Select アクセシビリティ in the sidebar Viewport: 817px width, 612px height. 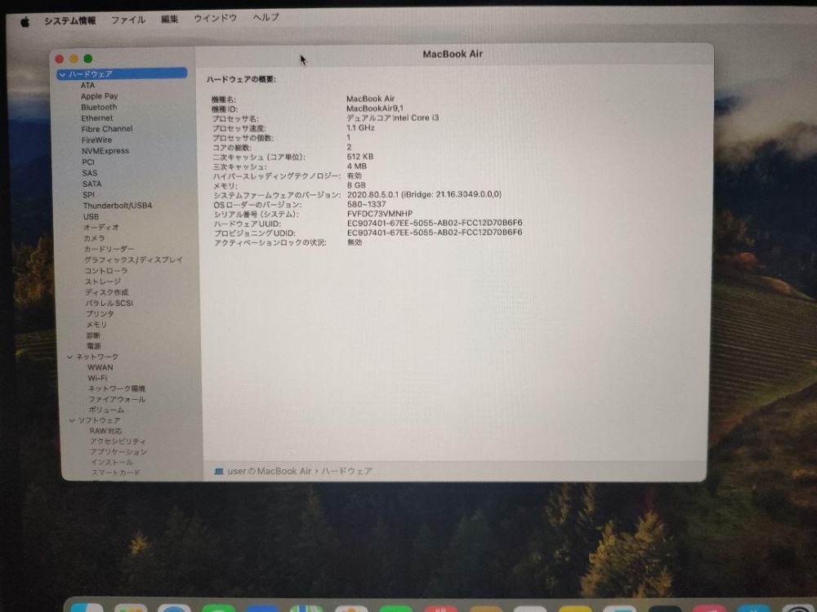[118, 441]
